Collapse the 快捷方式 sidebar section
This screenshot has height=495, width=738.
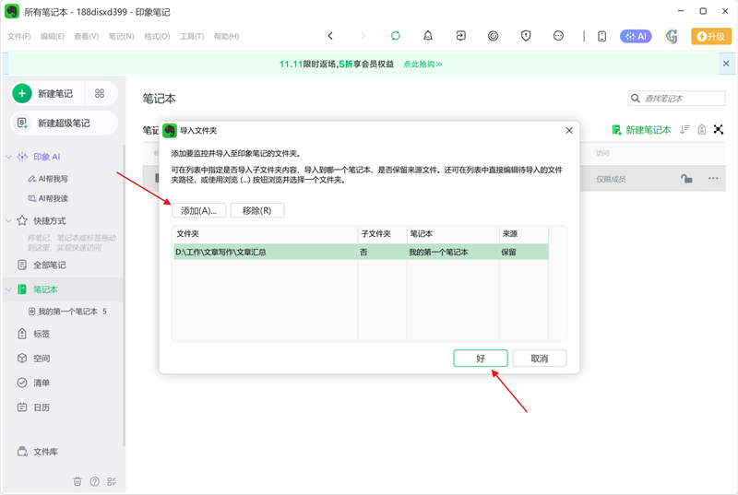click(x=8, y=220)
